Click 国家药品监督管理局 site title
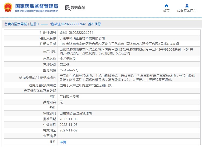202x147 pixels. click(36, 6)
